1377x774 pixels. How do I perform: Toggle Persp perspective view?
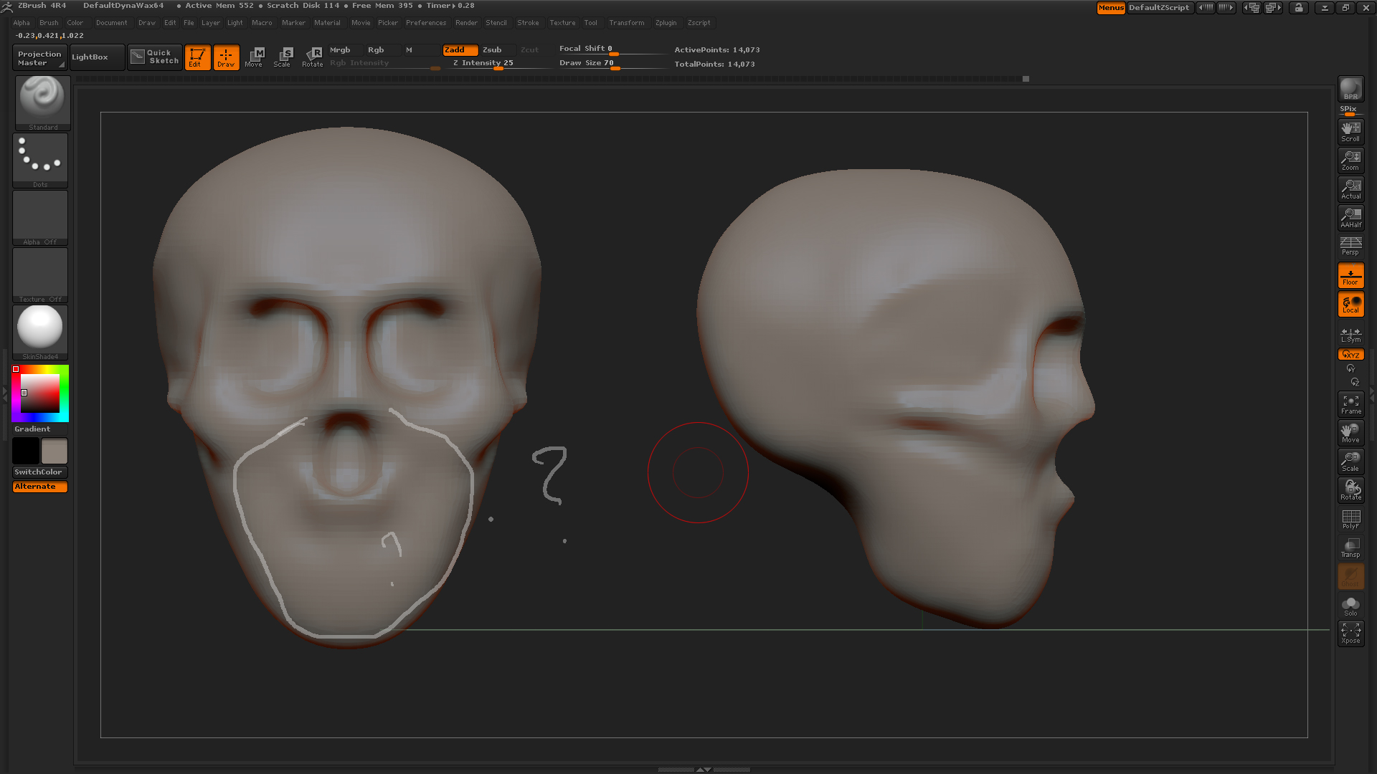(1350, 246)
